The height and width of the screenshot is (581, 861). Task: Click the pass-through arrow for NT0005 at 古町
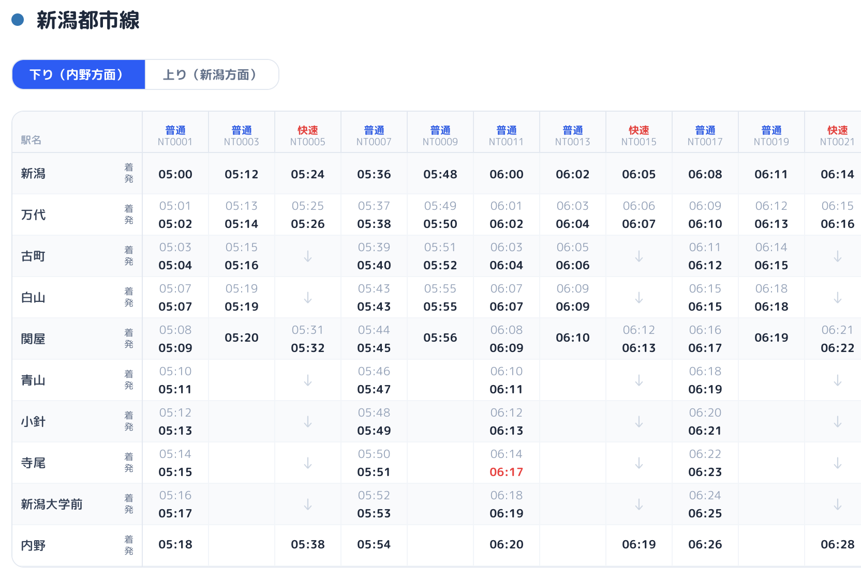pyautogui.click(x=308, y=256)
